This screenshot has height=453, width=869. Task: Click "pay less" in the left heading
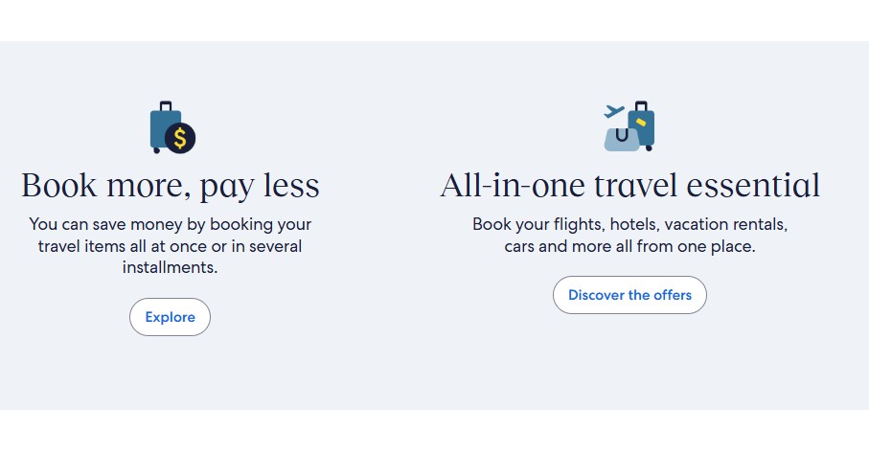pyautogui.click(x=259, y=185)
